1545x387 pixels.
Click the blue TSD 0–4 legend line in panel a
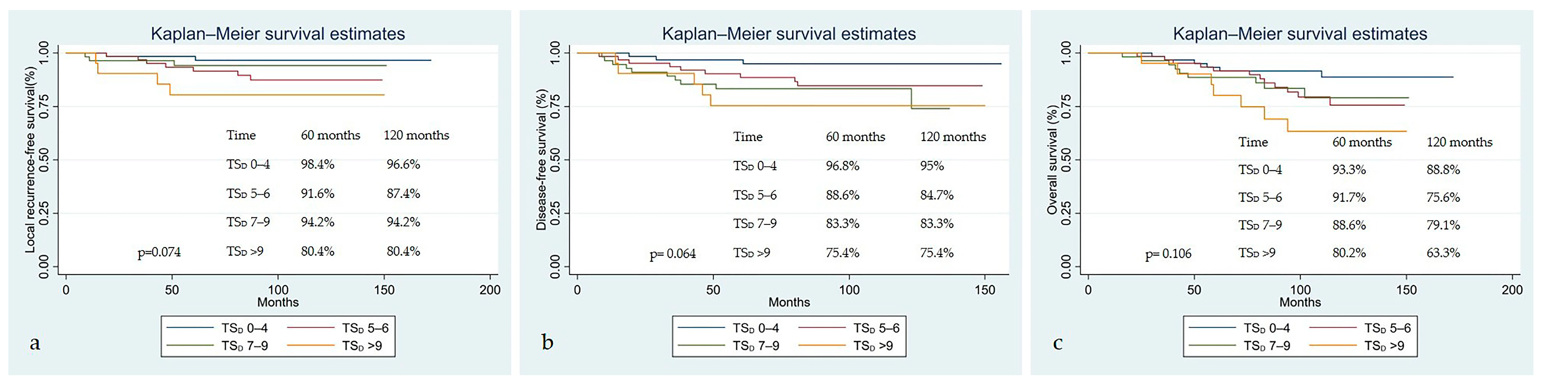pyautogui.click(x=189, y=328)
